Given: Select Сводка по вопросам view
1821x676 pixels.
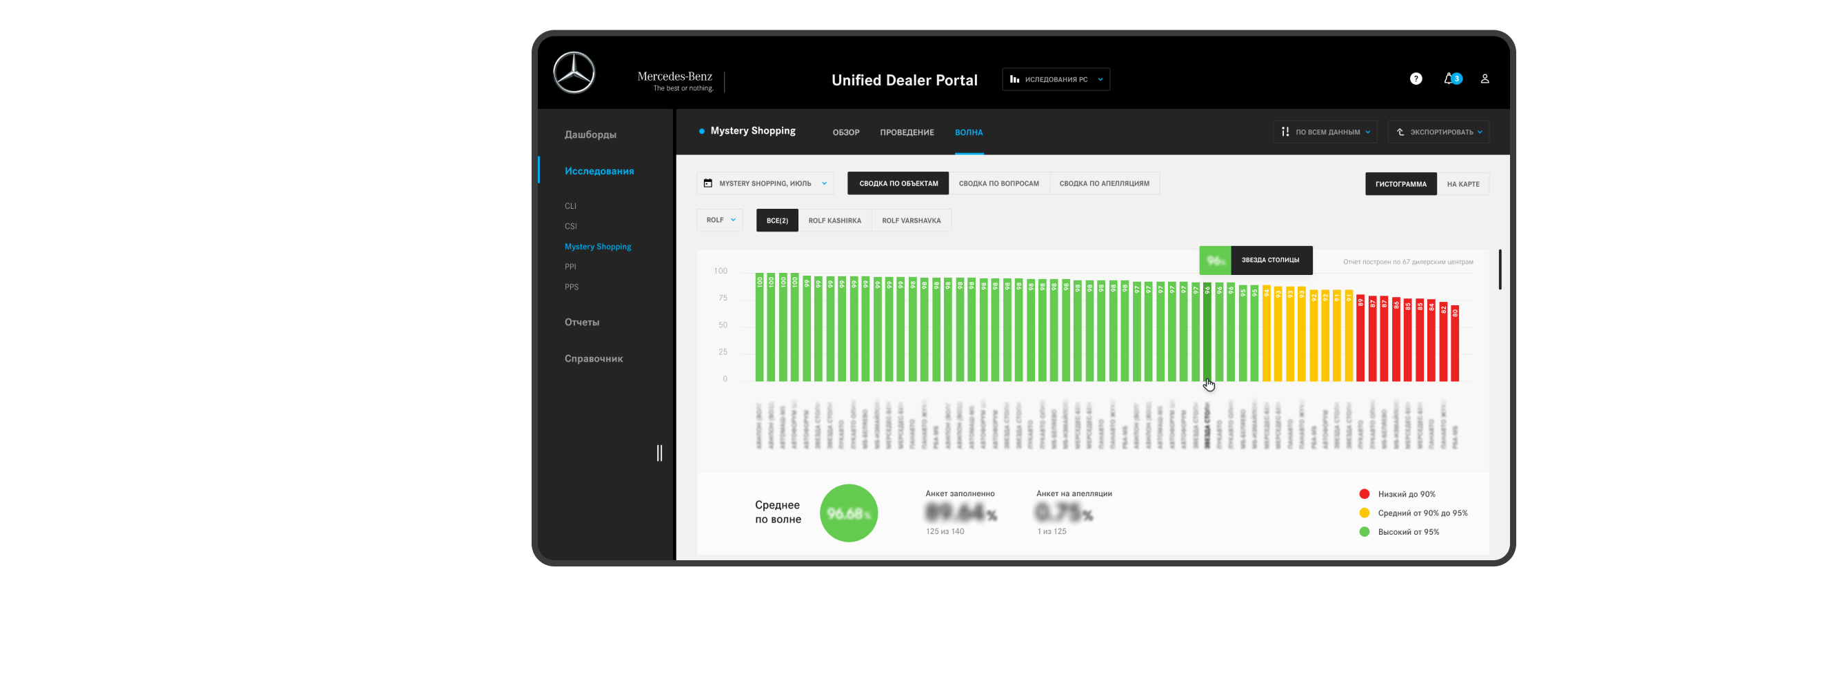Looking at the screenshot, I should [x=998, y=184].
